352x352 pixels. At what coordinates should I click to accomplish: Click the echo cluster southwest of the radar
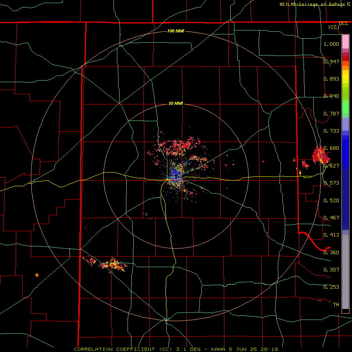tap(106, 264)
